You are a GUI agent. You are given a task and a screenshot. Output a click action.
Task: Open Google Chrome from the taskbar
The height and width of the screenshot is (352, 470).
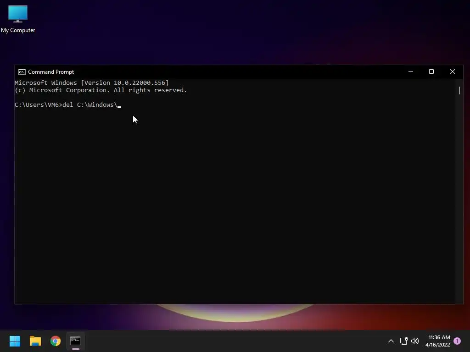56,341
